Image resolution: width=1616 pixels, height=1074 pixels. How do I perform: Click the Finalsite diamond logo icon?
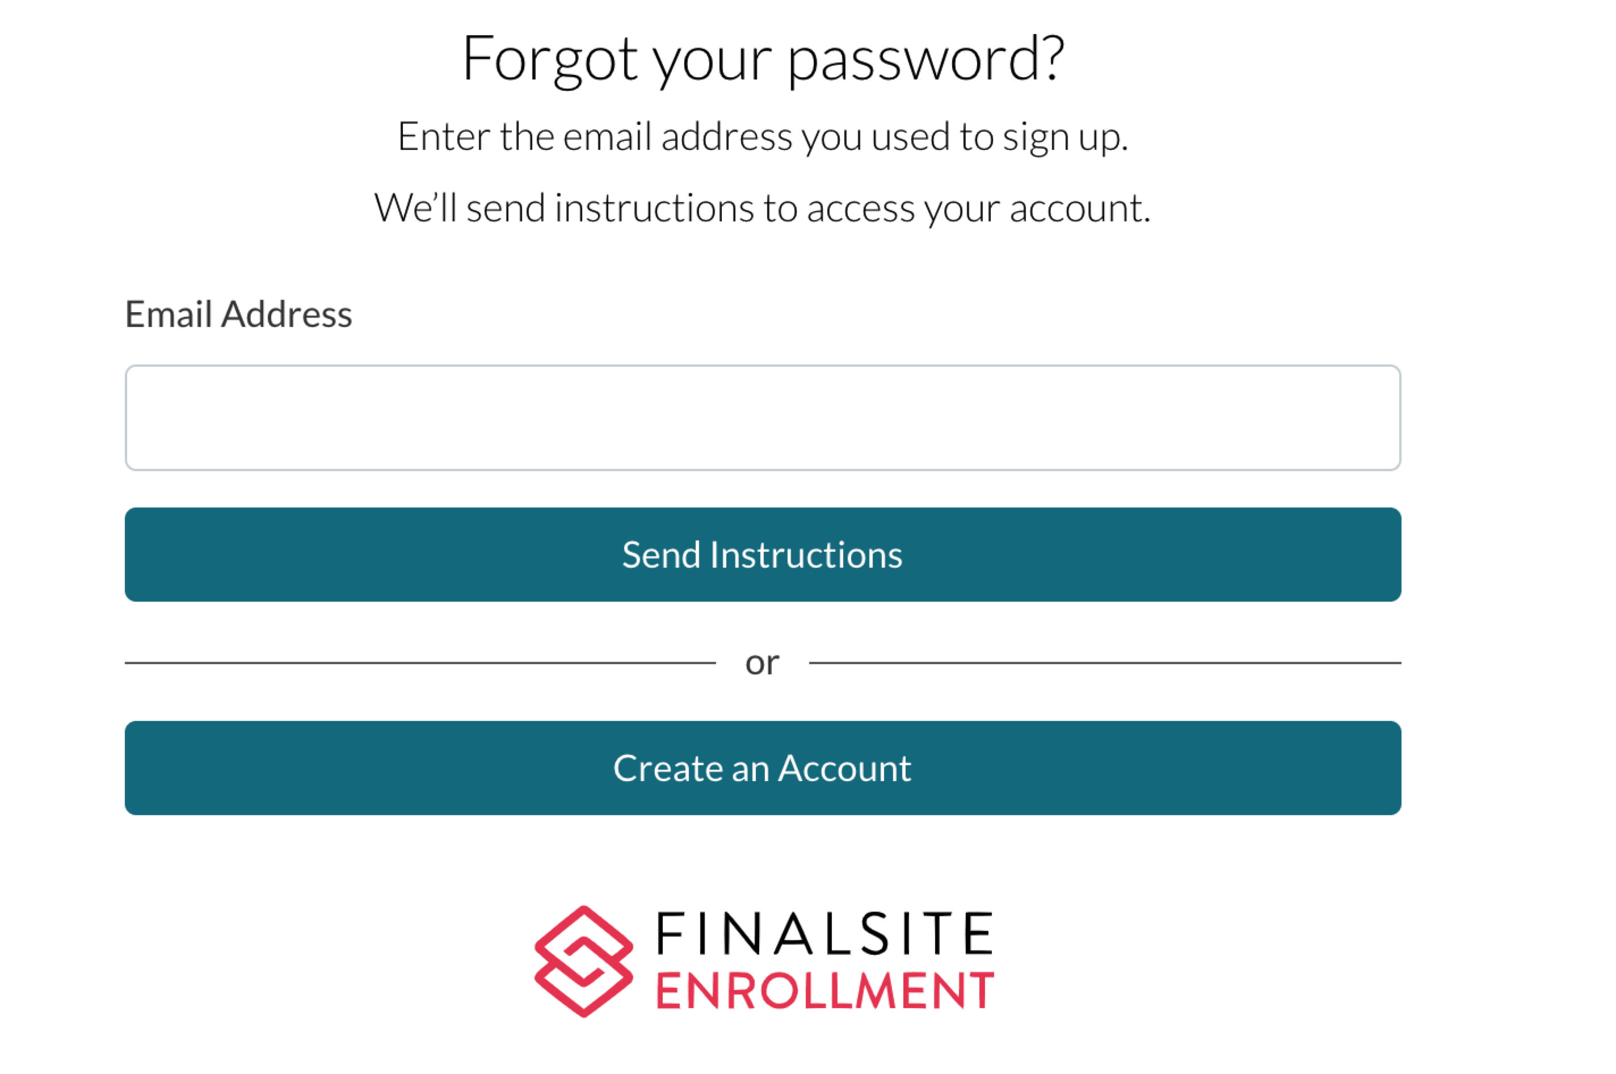click(x=583, y=960)
